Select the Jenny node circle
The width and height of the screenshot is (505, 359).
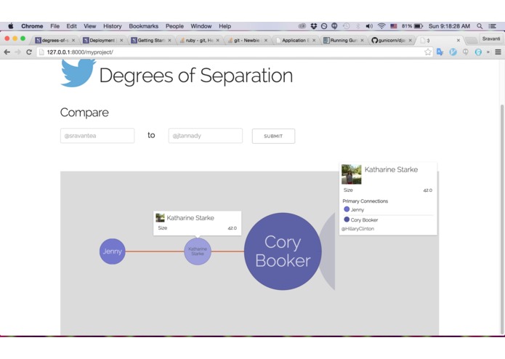pyautogui.click(x=112, y=251)
